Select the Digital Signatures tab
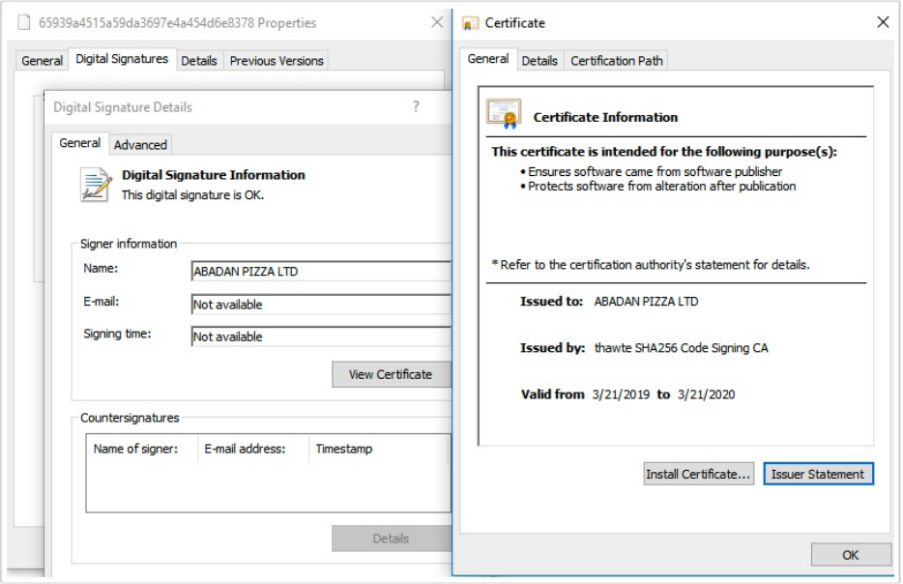Image resolution: width=903 pixels, height=584 pixels. coord(122,59)
